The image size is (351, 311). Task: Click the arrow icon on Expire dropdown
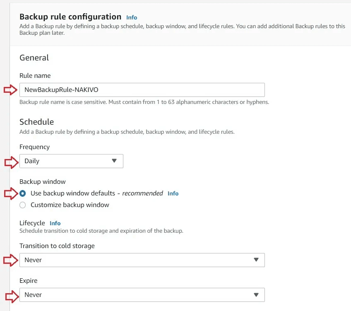click(257, 294)
